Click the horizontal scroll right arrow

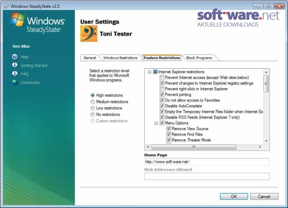(x=260, y=147)
